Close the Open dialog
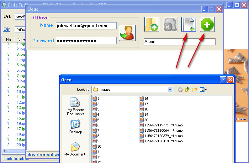Viewport: 249px width, 163px height. pos(230,79)
